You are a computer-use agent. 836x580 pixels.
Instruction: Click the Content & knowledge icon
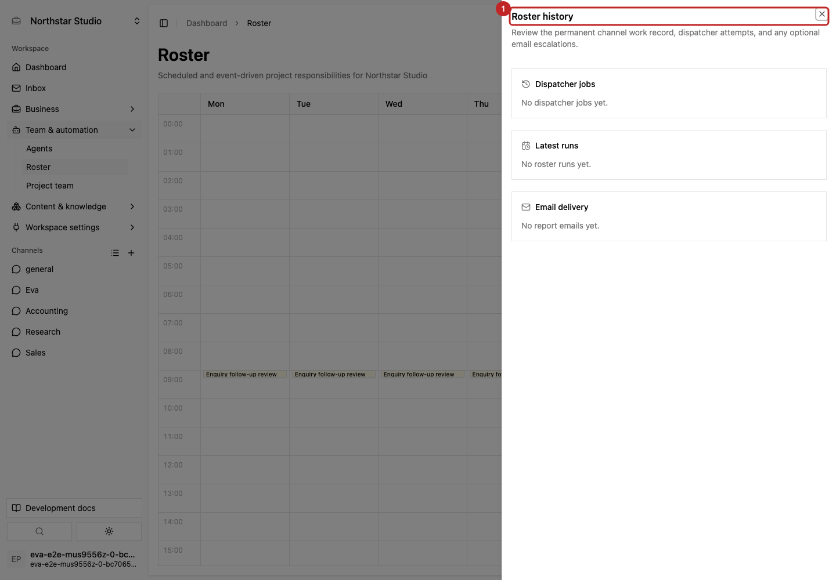[16, 206]
